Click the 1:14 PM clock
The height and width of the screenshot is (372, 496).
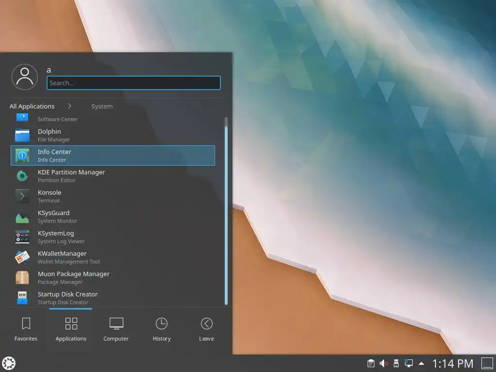click(x=452, y=363)
